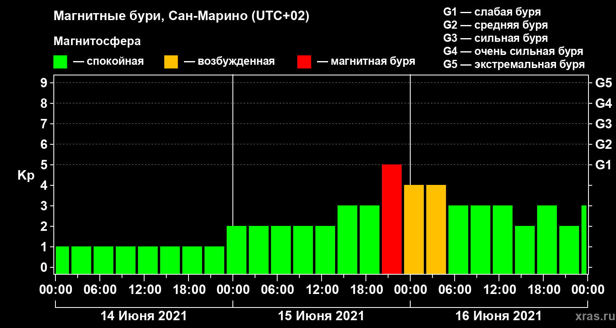Click the 'Kp' axis title
The image size is (616, 328).
point(26,175)
